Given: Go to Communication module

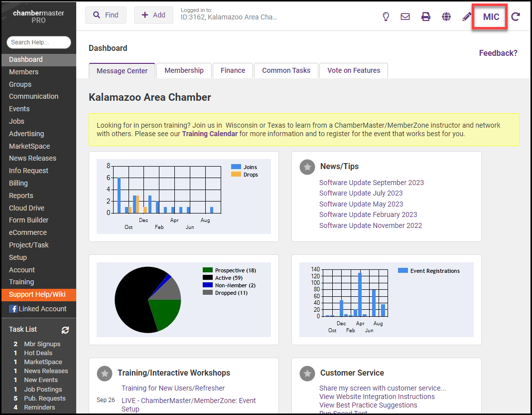Looking at the screenshot, I should coord(33,96).
